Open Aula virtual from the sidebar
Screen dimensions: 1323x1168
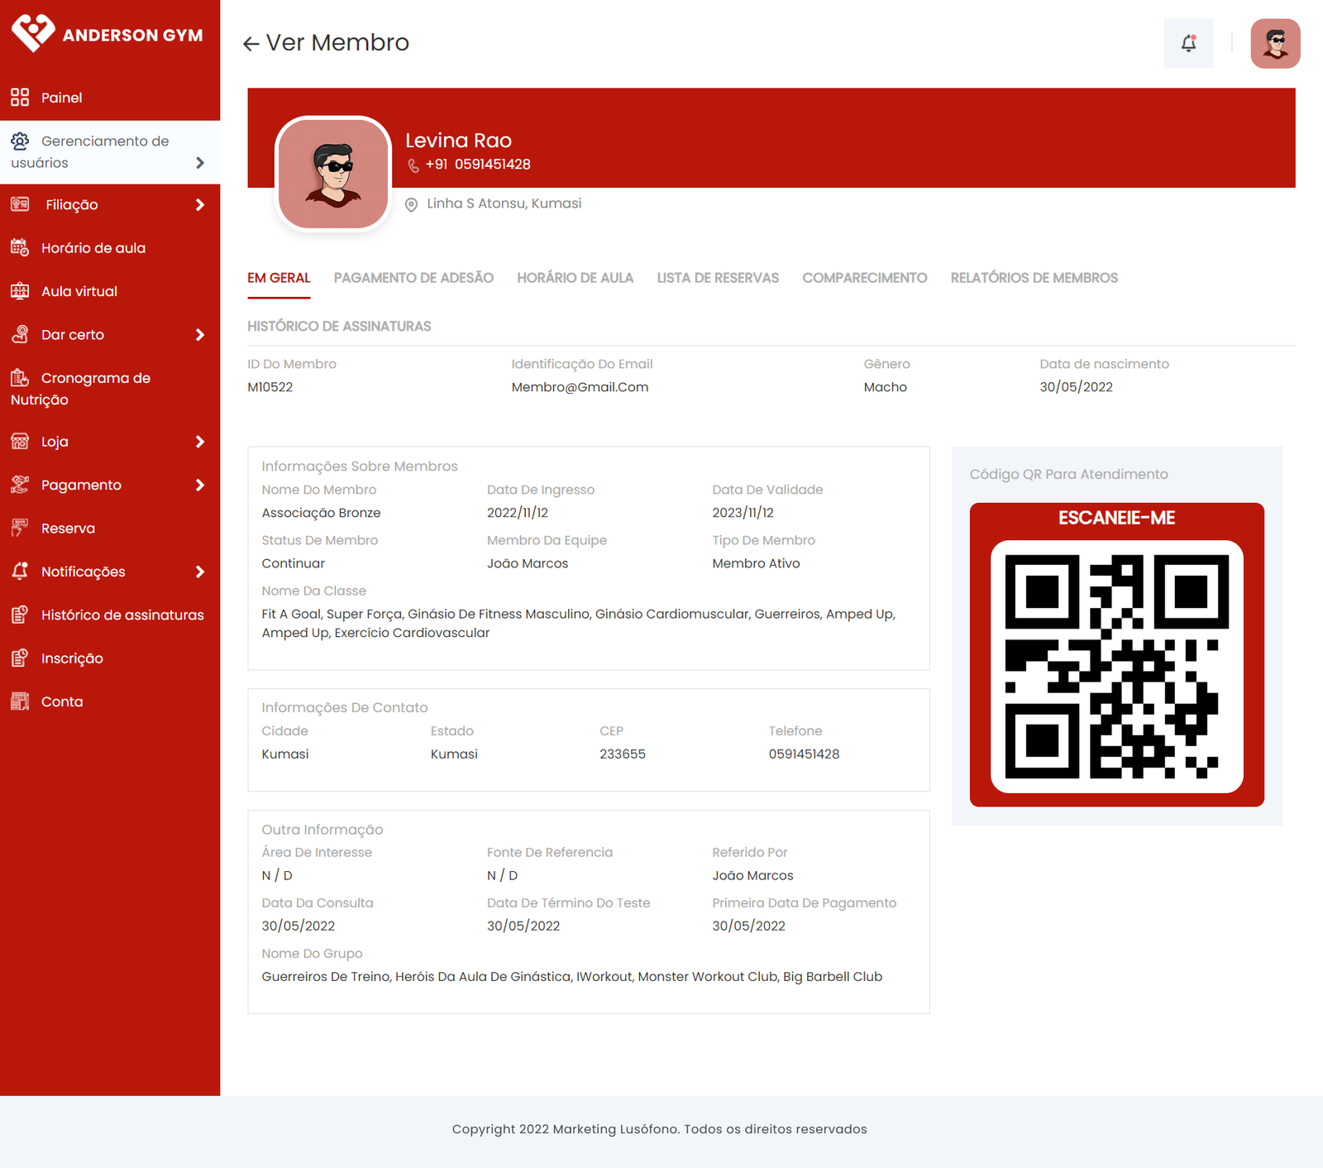(x=79, y=291)
